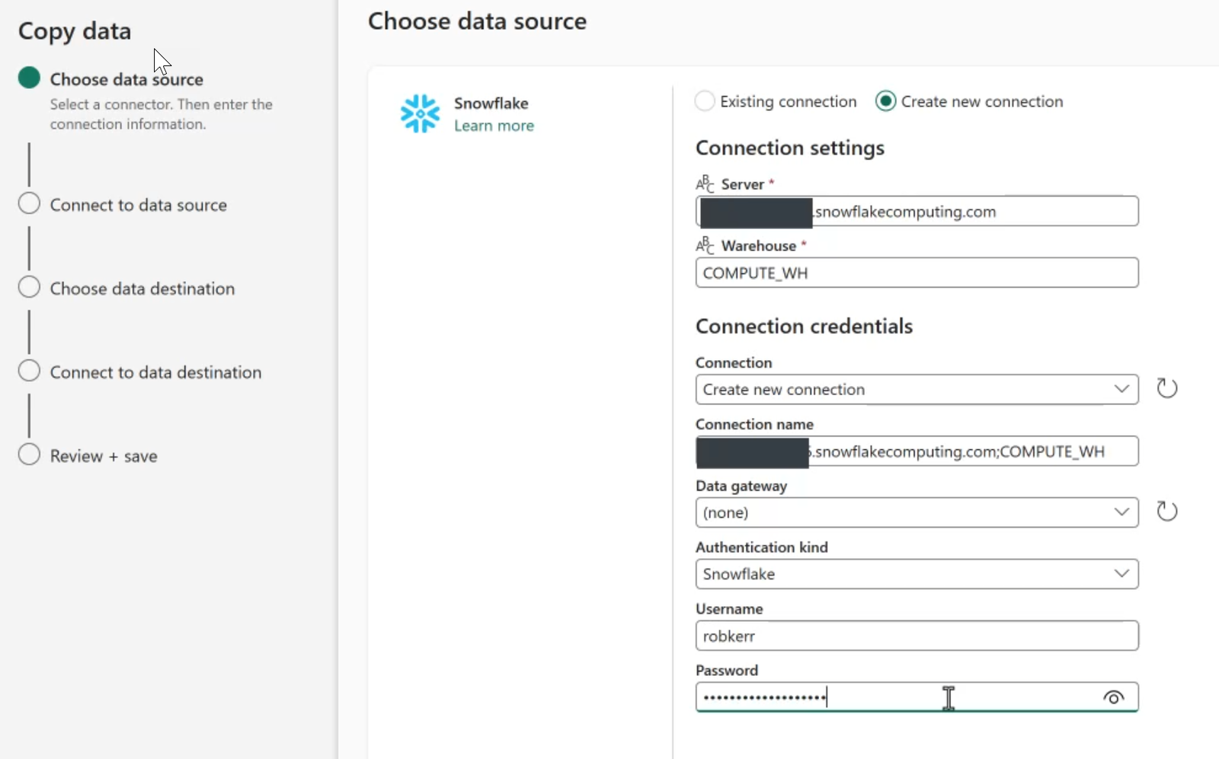Click the Review + save step circle
Image resolution: width=1219 pixels, height=759 pixels.
click(x=29, y=454)
